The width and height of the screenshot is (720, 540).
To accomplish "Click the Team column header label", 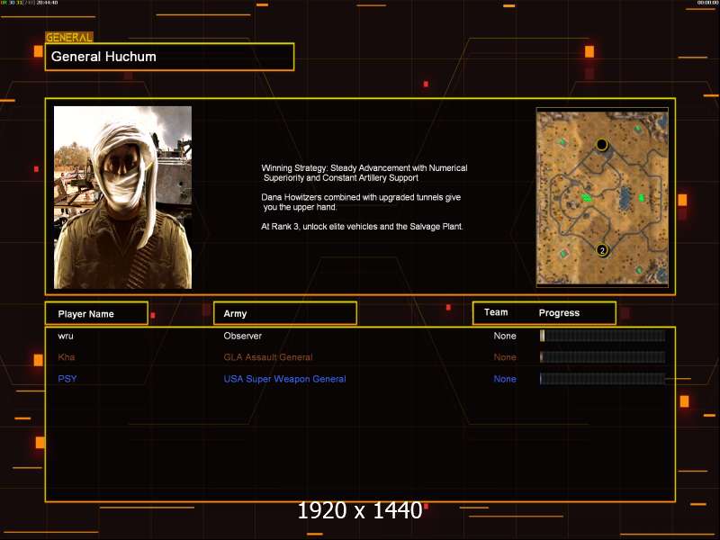I will (x=496, y=312).
